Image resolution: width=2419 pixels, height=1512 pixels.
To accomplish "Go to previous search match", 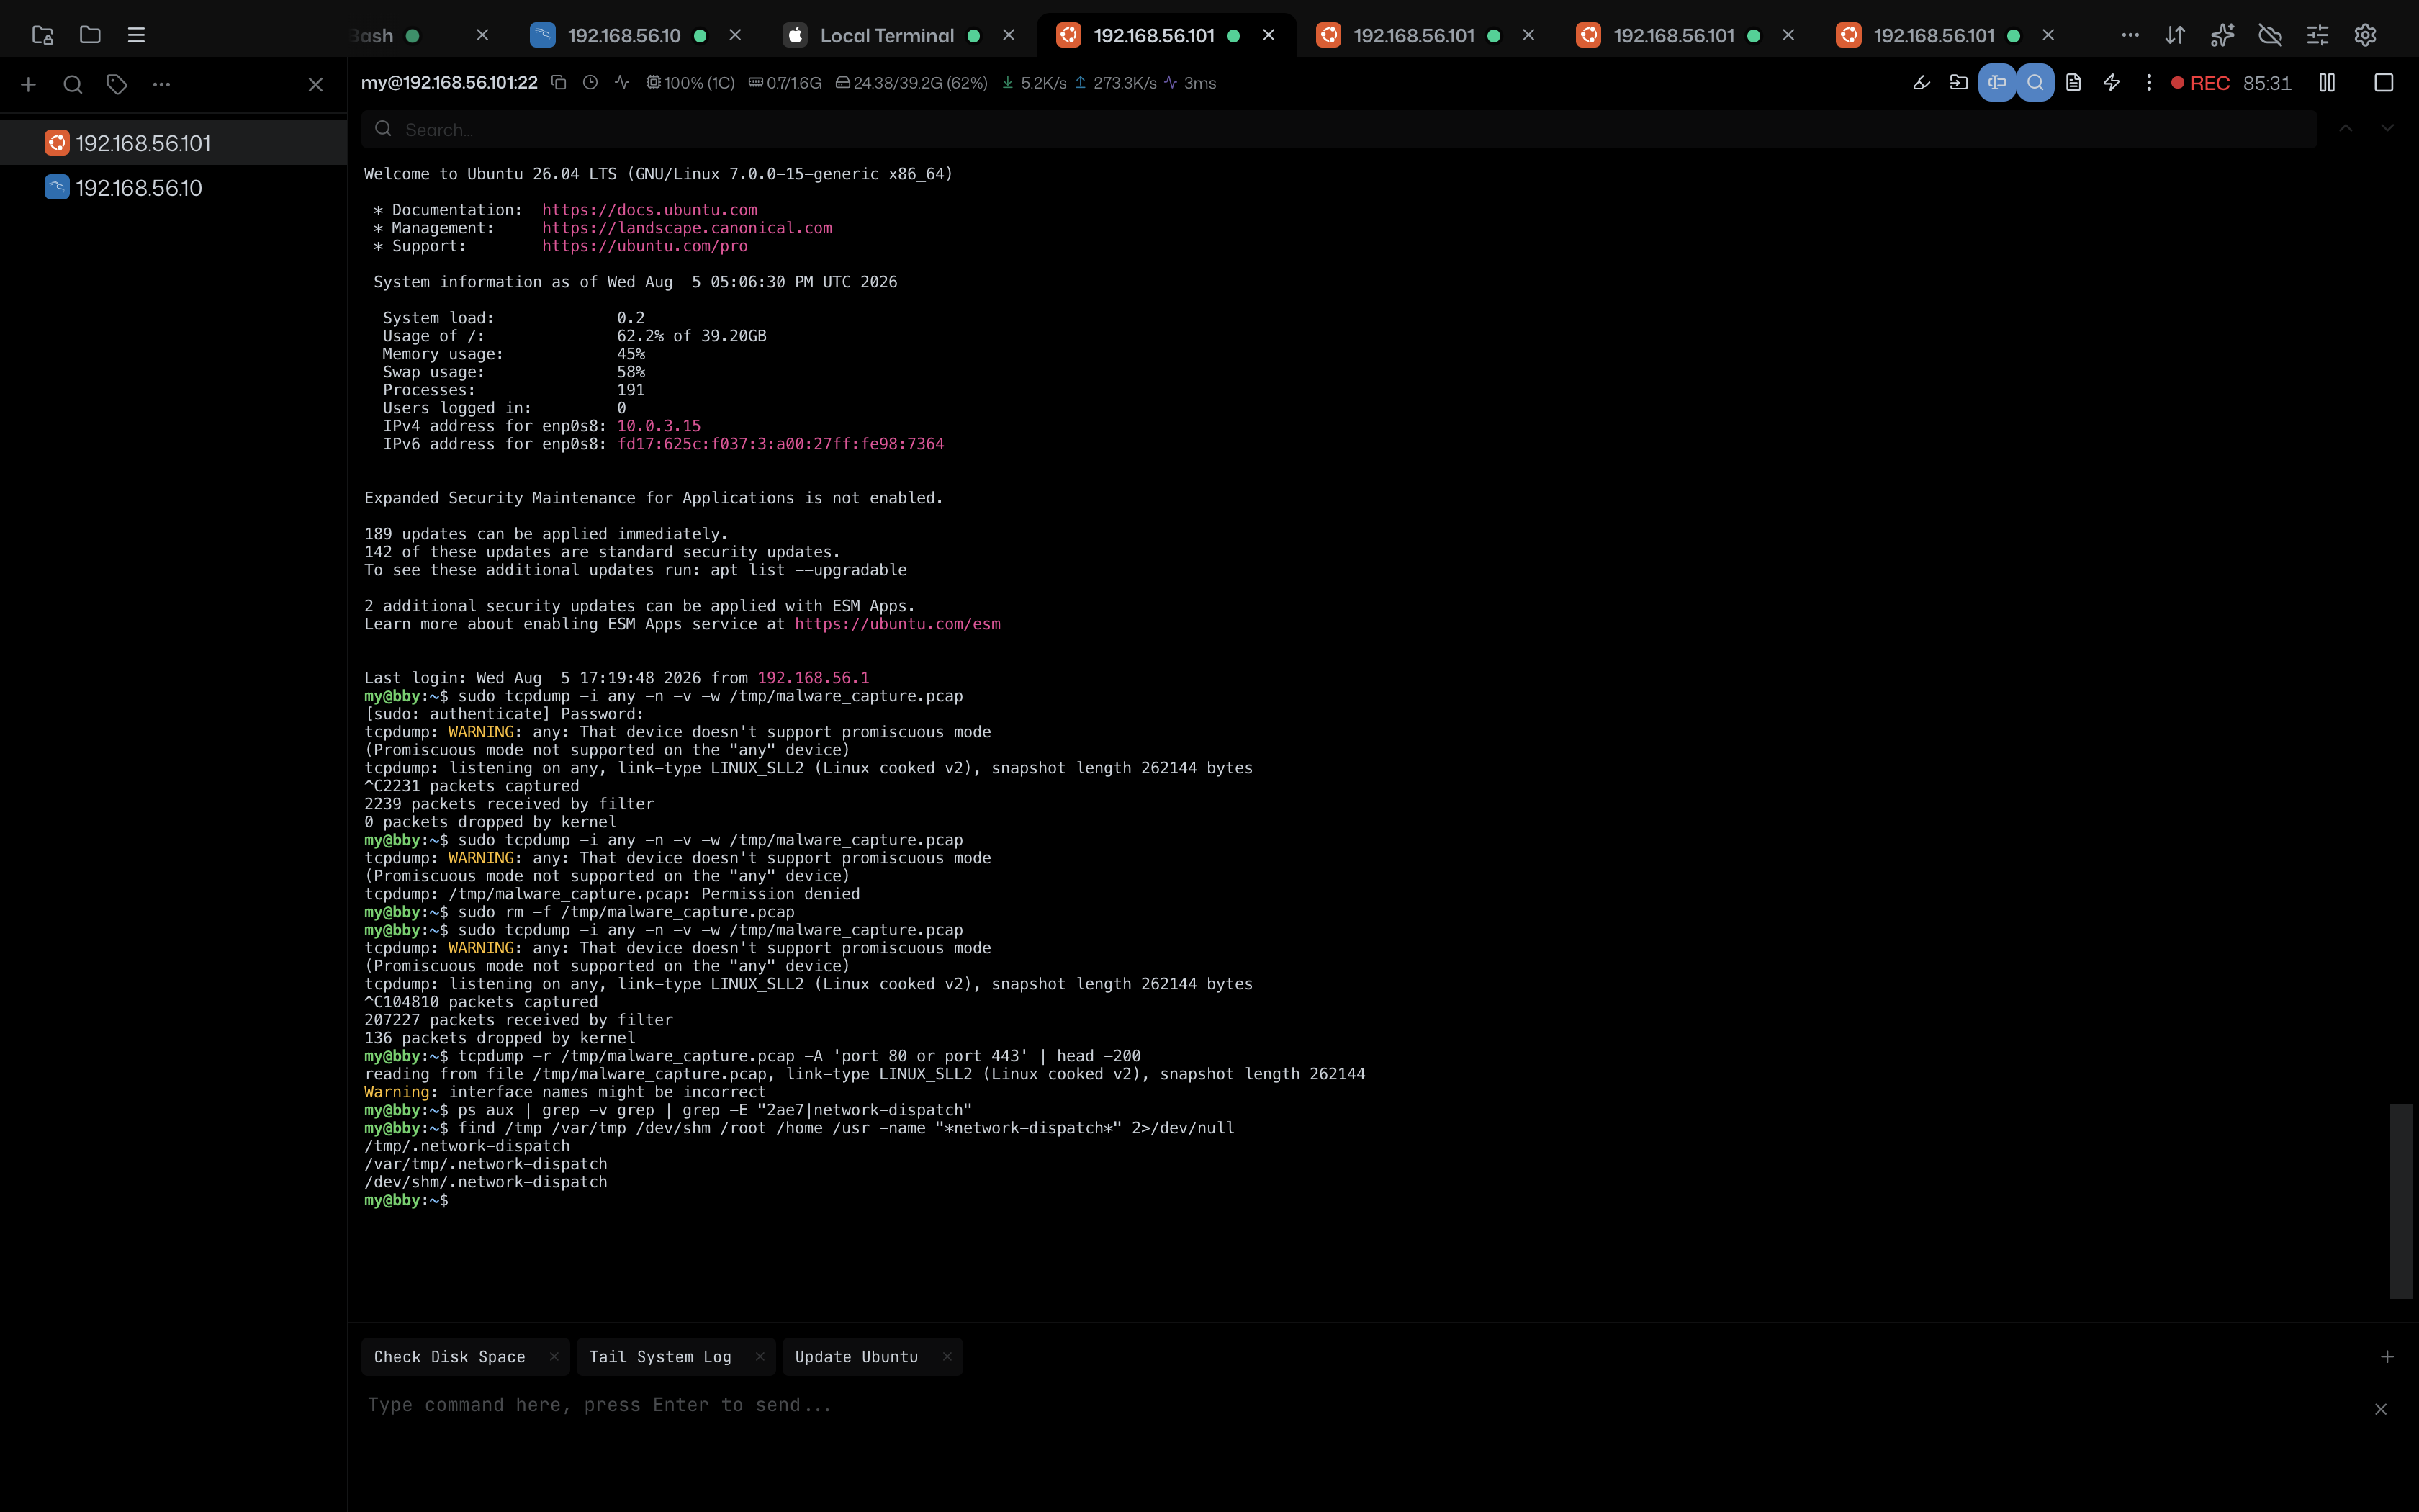I will coord(2346,129).
